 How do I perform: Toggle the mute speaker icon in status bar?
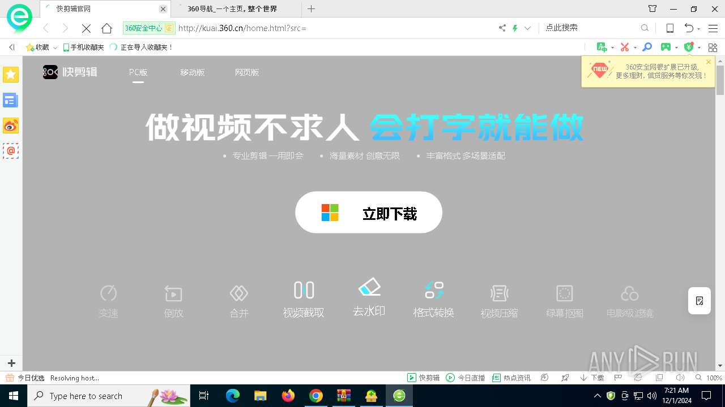click(680, 378)
